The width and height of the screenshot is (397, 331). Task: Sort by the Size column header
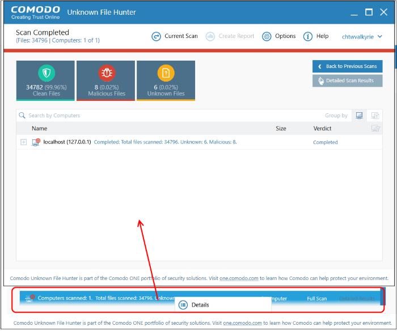tap(281, 129)
